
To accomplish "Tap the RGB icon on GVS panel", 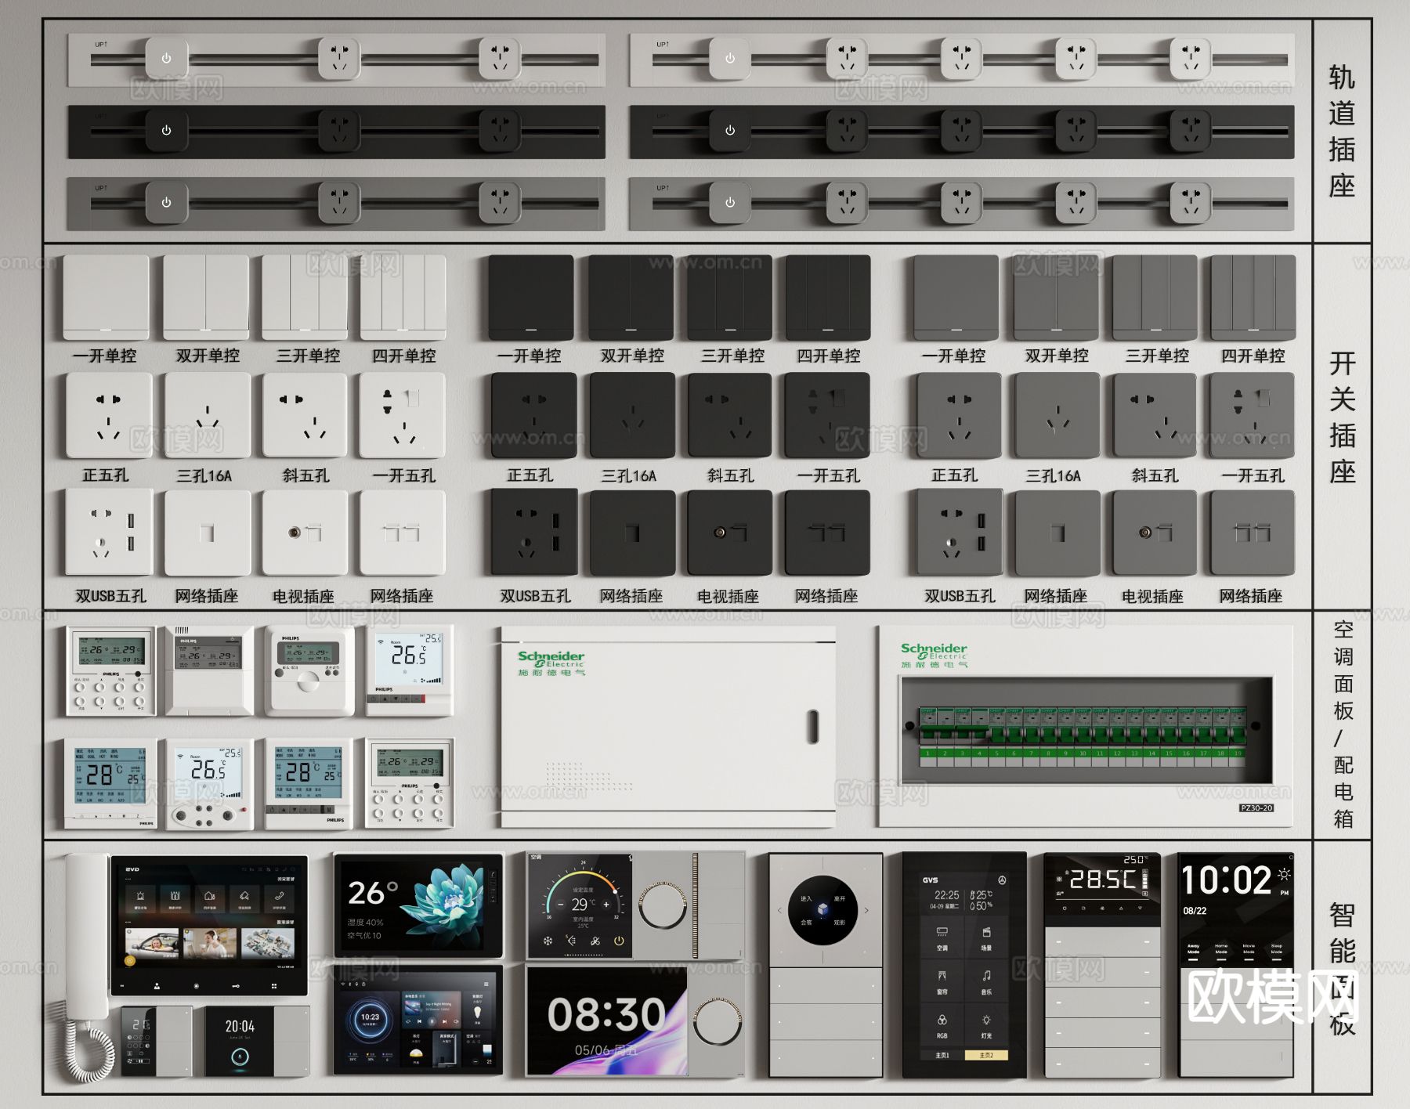I will [942, 1020].
